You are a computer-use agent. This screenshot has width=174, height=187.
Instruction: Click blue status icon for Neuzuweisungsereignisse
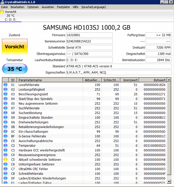pyautogui.click(x=5, y=155)
